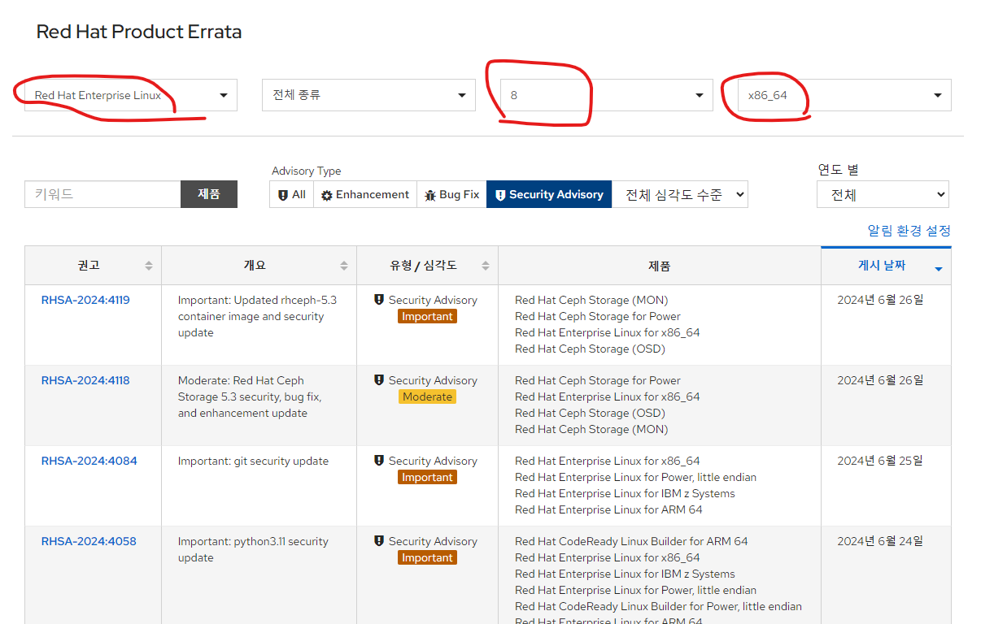Click the shield icon in RHSA-2024:4058 row
Screen dimensions: 994x624
pyautogui.click(x=379, y=541)
